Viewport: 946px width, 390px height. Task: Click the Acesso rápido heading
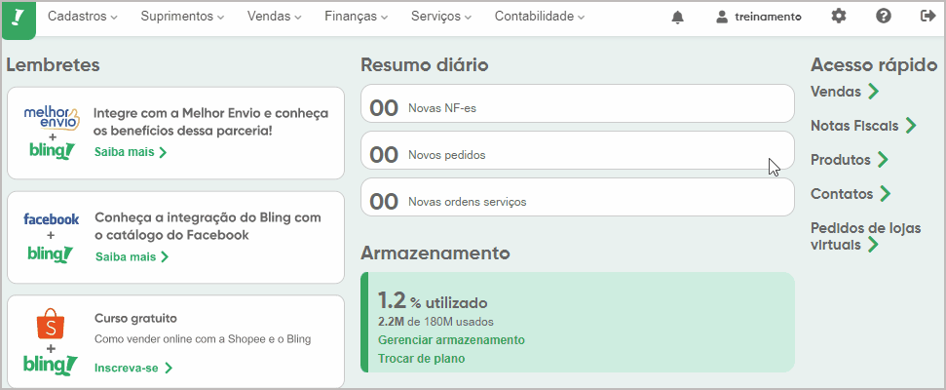point(874,65)
